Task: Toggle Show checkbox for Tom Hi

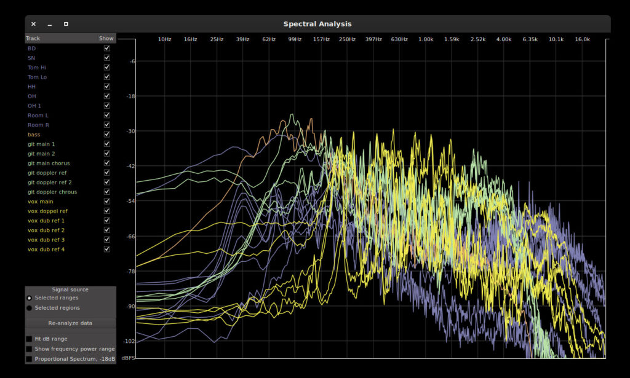Action: 107,68
